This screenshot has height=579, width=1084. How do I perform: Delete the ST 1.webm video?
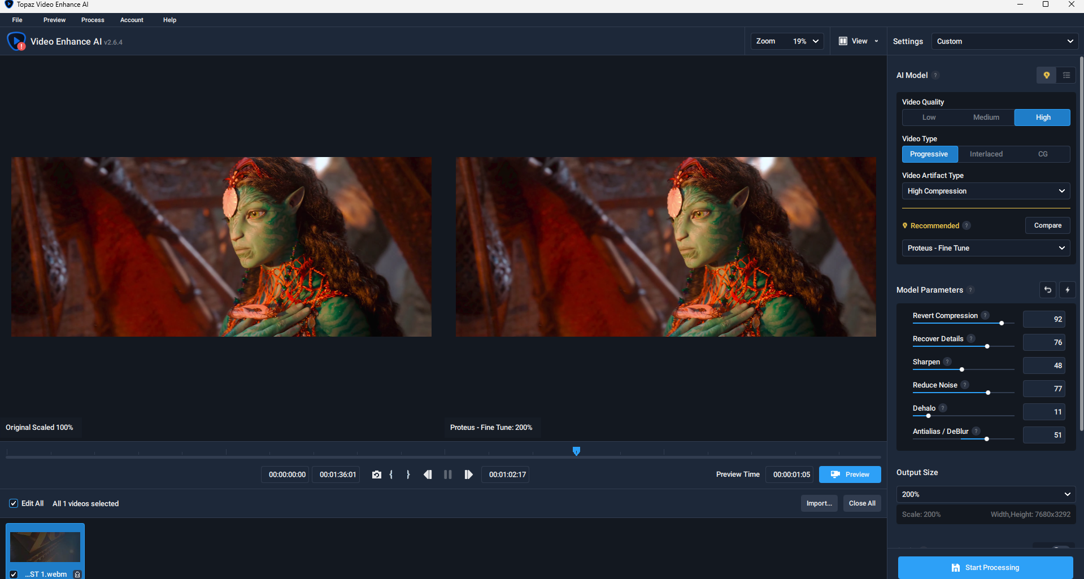pyautogui.click(x=77, y=574)
